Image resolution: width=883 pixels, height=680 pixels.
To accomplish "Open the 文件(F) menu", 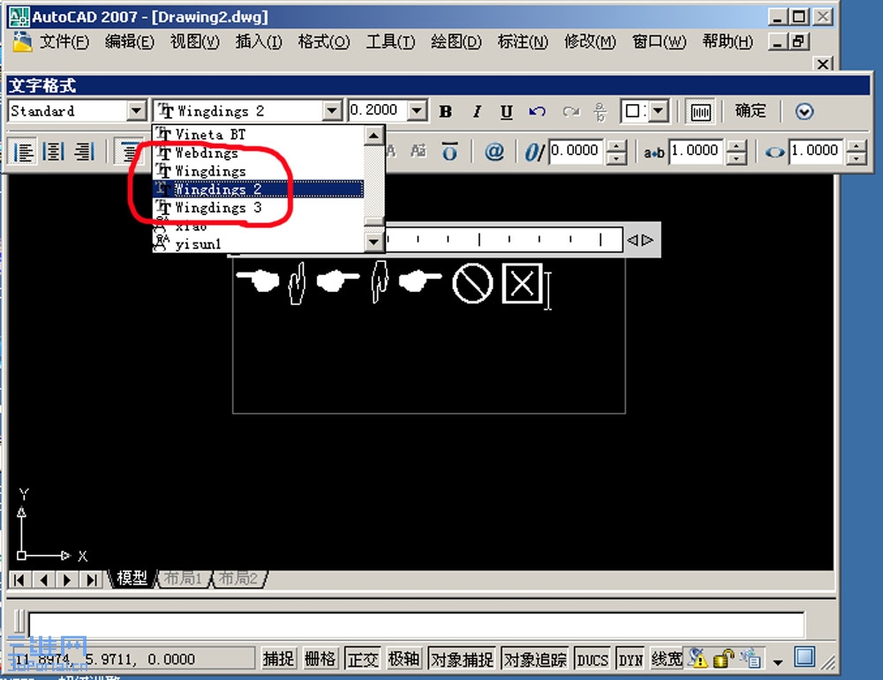I will point(64,42).
